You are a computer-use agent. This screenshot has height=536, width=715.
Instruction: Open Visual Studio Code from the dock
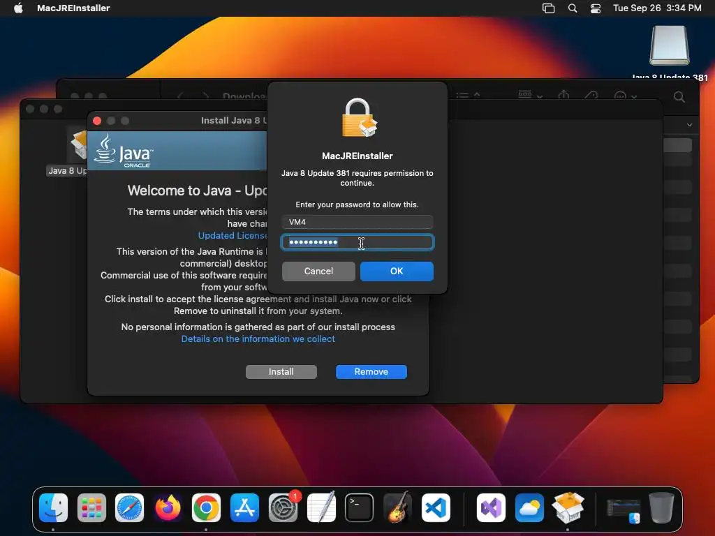point(436,508)
